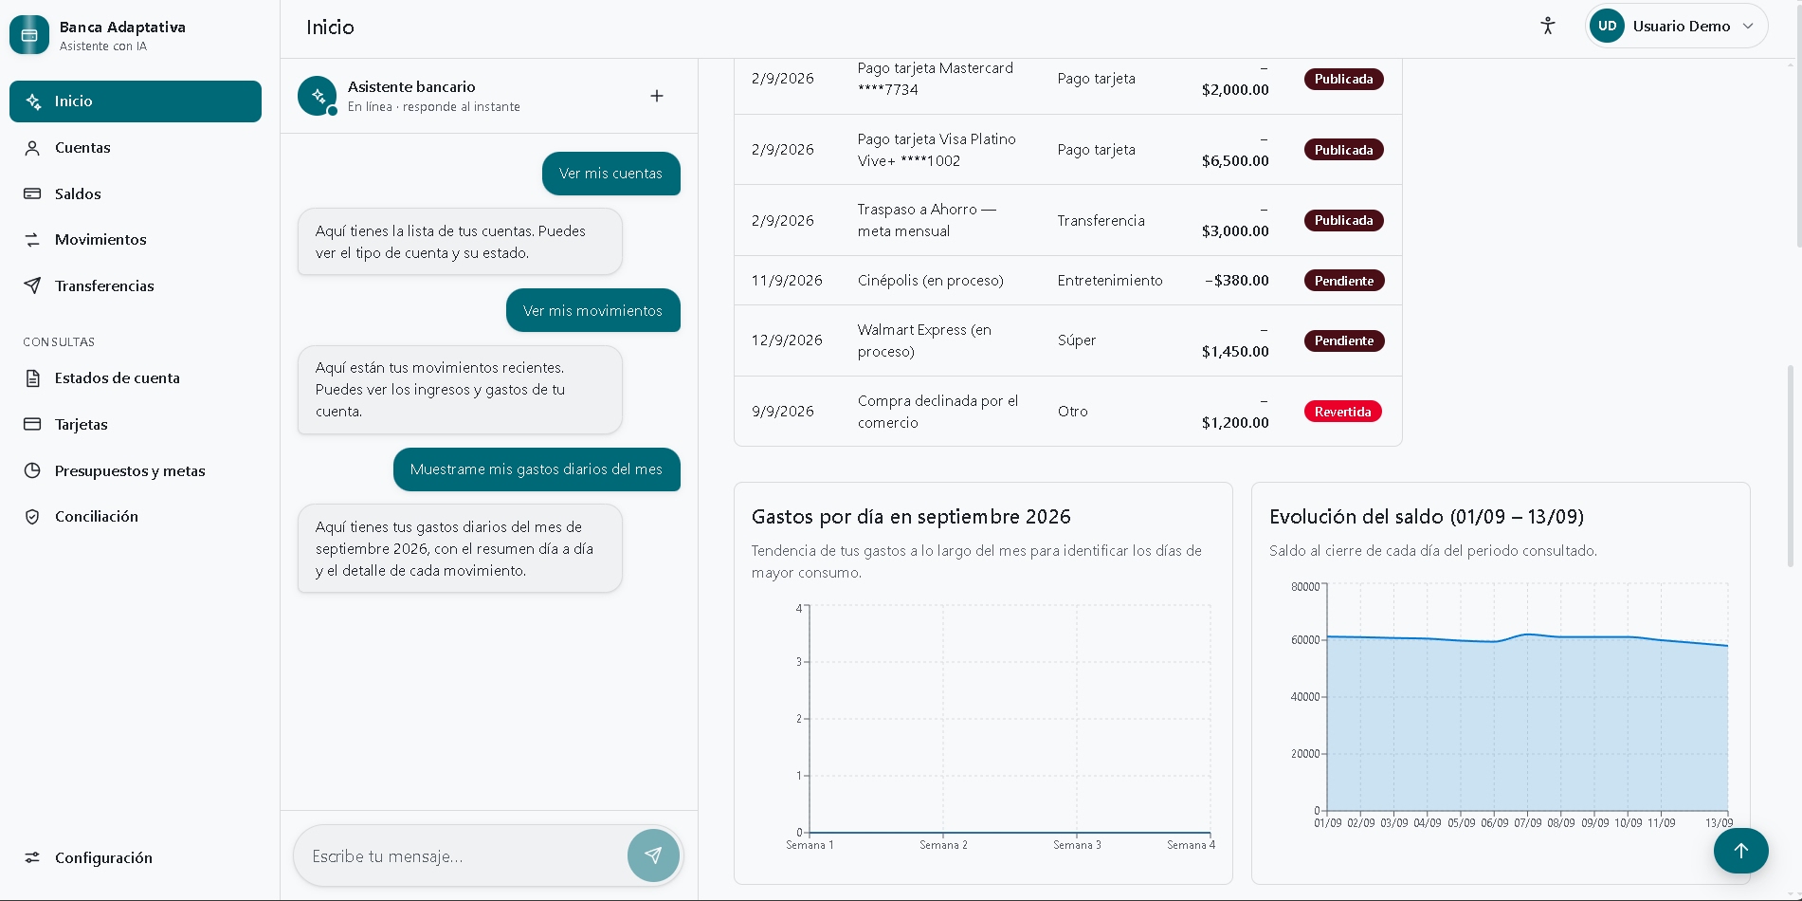Send message with paper plane button
The image size is (1802, 901).
tap(653, 855)
